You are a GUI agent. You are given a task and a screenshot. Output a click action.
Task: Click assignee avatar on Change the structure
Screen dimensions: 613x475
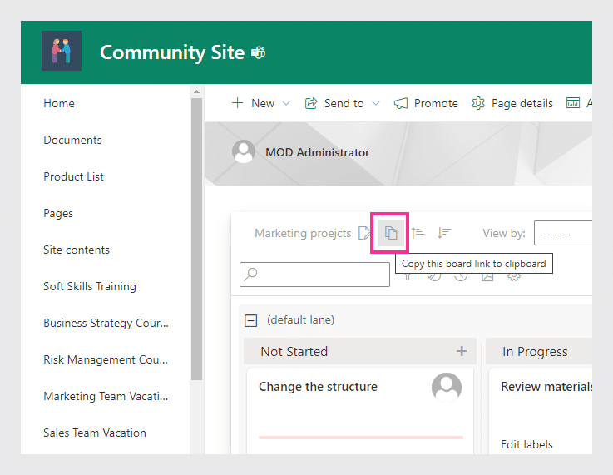pos(447,388)
